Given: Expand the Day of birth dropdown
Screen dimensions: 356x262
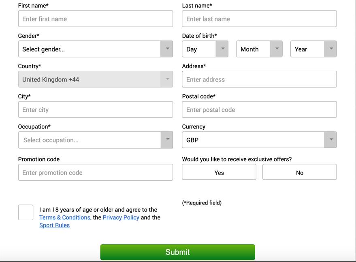Looking at the screenshot, I should coord(205,49).
